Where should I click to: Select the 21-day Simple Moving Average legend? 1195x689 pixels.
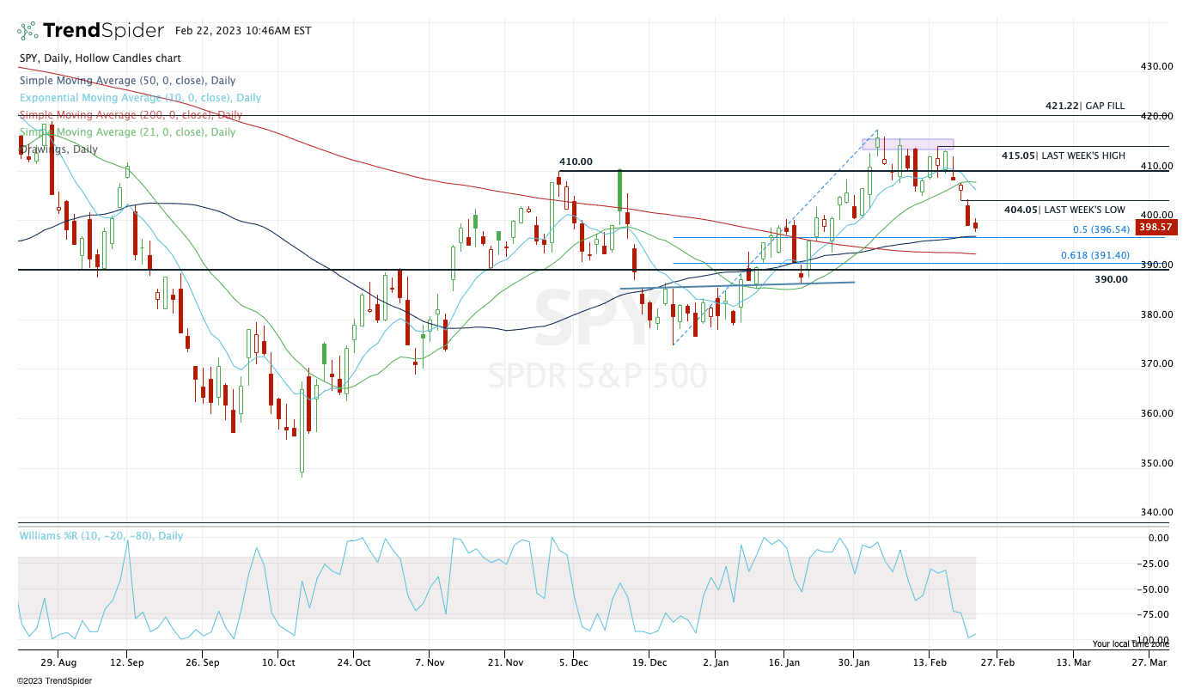[127, 132]
